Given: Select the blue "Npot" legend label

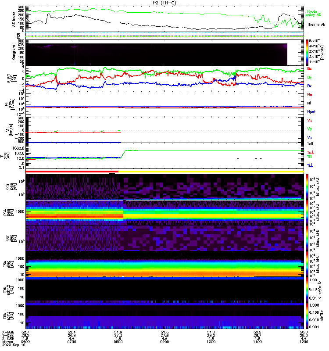Looking at the screenshot, I should (x=311, y=112).
